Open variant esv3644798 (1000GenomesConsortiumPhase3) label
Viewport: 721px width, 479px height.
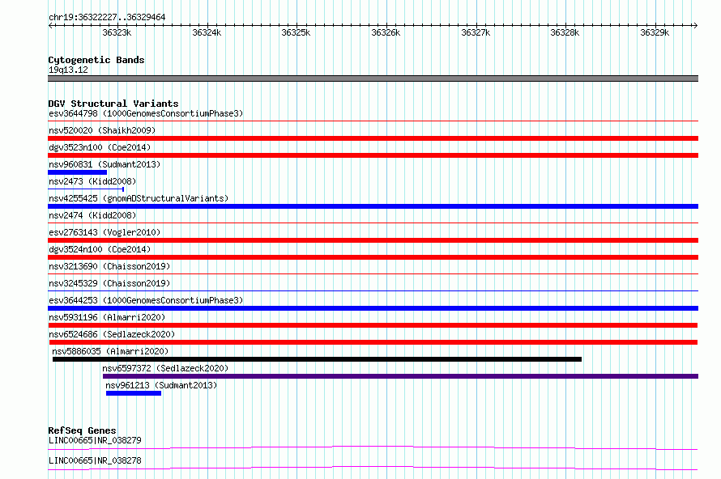146,113
